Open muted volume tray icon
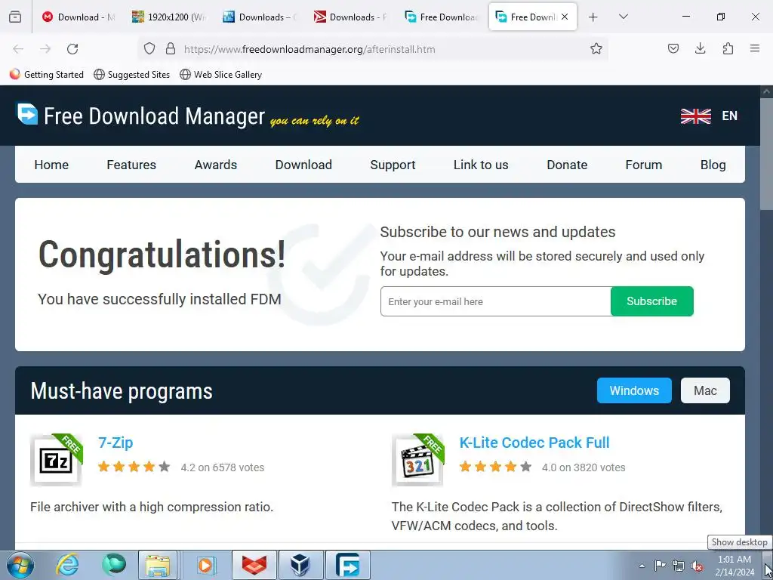This screenshot has width=773, height=580. (x=697, y=566)
